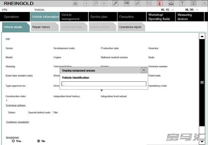This screenshot has width=208, height=145.
Task: Click the Title column header
Action: (x=55, y=112)
